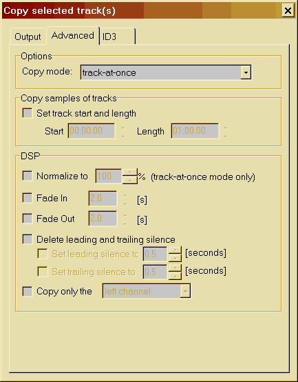Toggle Set leading silence to checkbox
The height and width of the screenshot is (382, 298).
[x=43, y=254]
